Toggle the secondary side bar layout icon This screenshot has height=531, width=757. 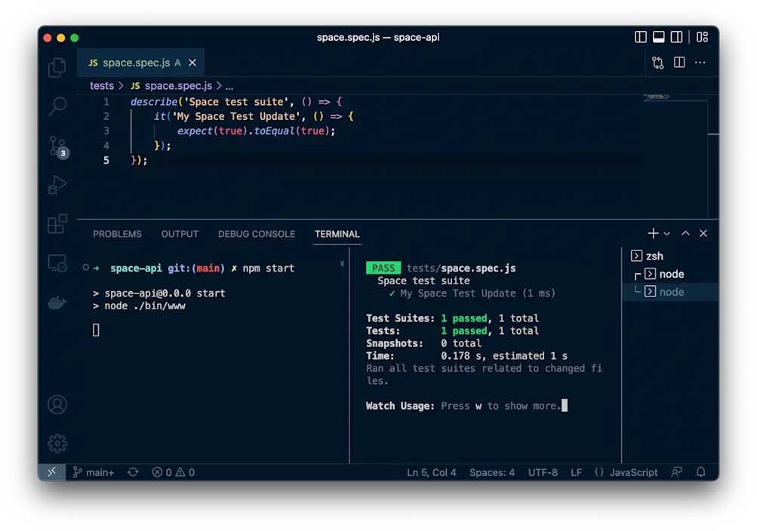click(676, 37)
